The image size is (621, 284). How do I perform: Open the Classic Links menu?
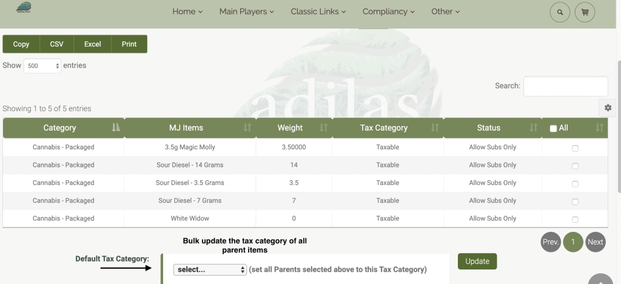[318, 12]
